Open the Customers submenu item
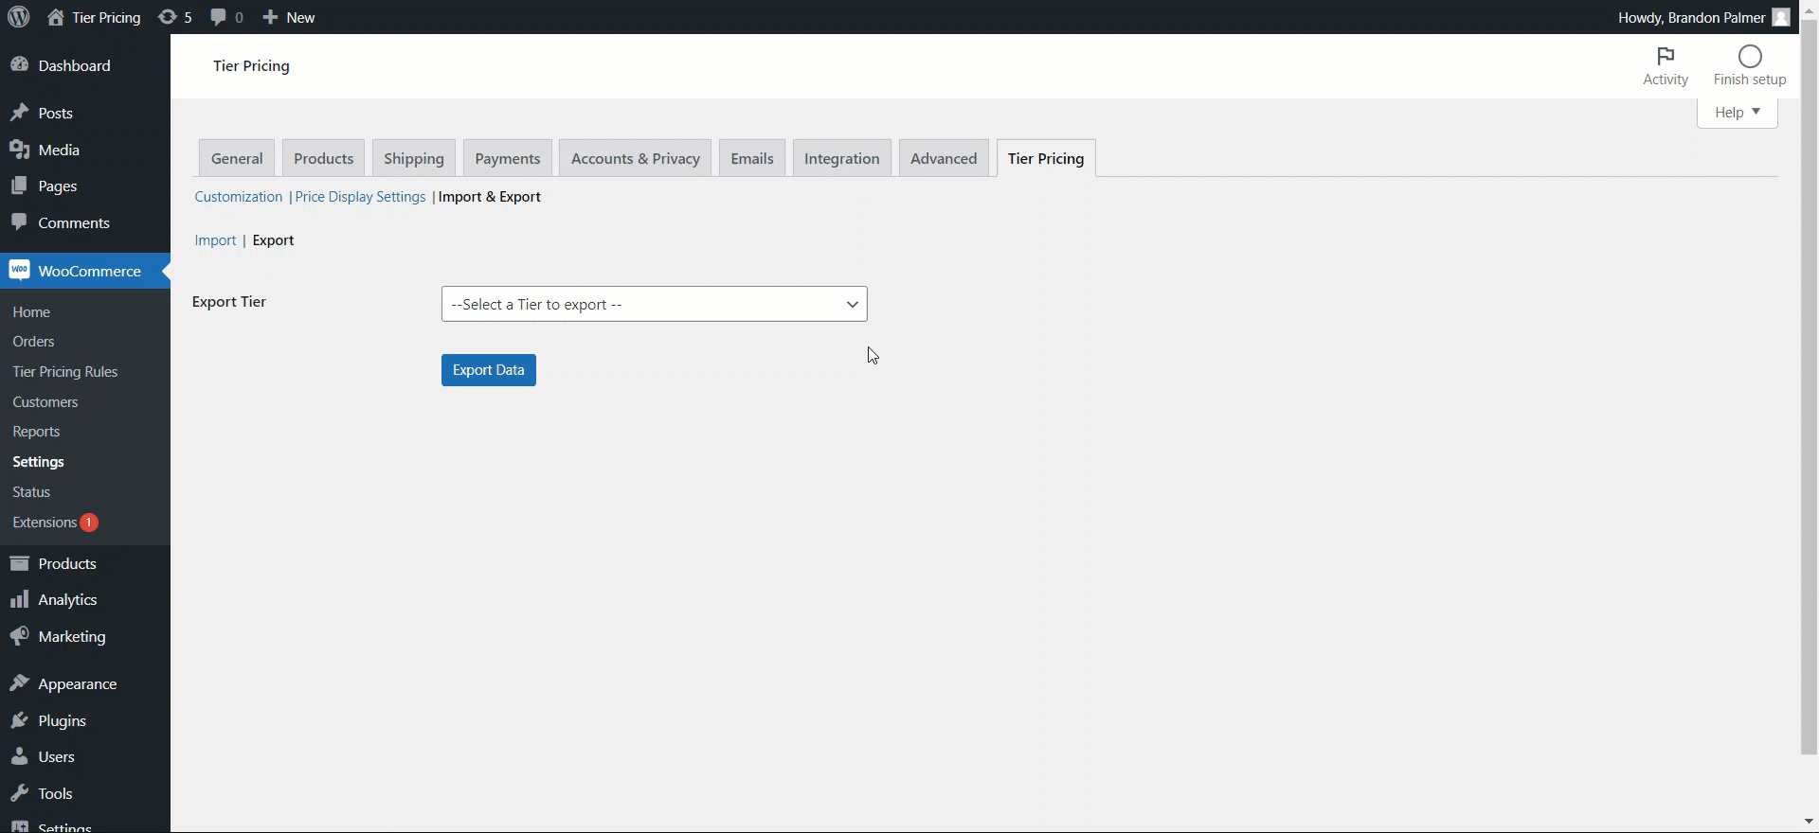The image size is (1819, 833). coord(45,402)
